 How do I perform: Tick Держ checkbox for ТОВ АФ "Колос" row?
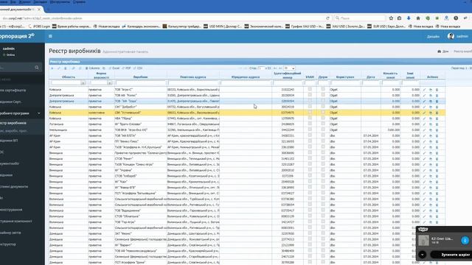point(323,95)
